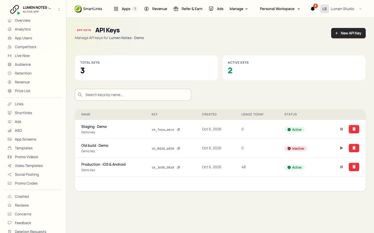Focus the Search keys by name field
Viewport: 374px width, 233px height.
coord(133,95)
